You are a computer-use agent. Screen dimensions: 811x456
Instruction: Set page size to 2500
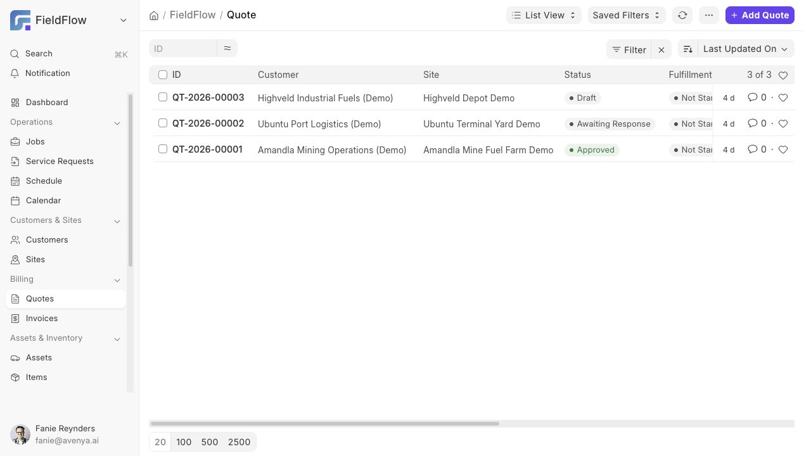(x=239, y=442)
